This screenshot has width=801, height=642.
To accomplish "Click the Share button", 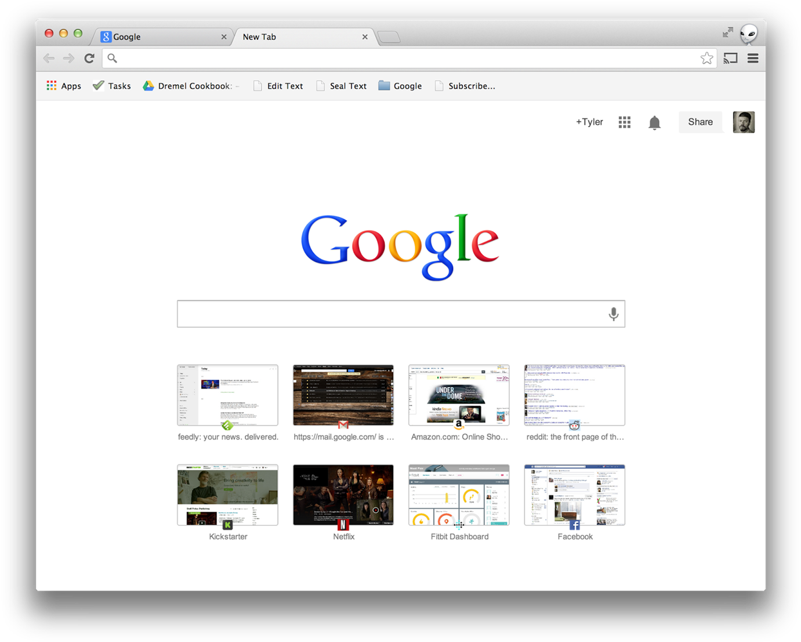I will point(700,122).
